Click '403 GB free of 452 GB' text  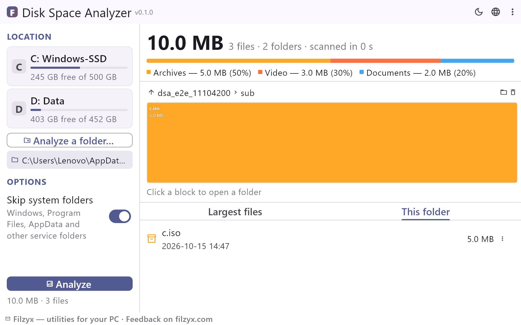[74, 119]
